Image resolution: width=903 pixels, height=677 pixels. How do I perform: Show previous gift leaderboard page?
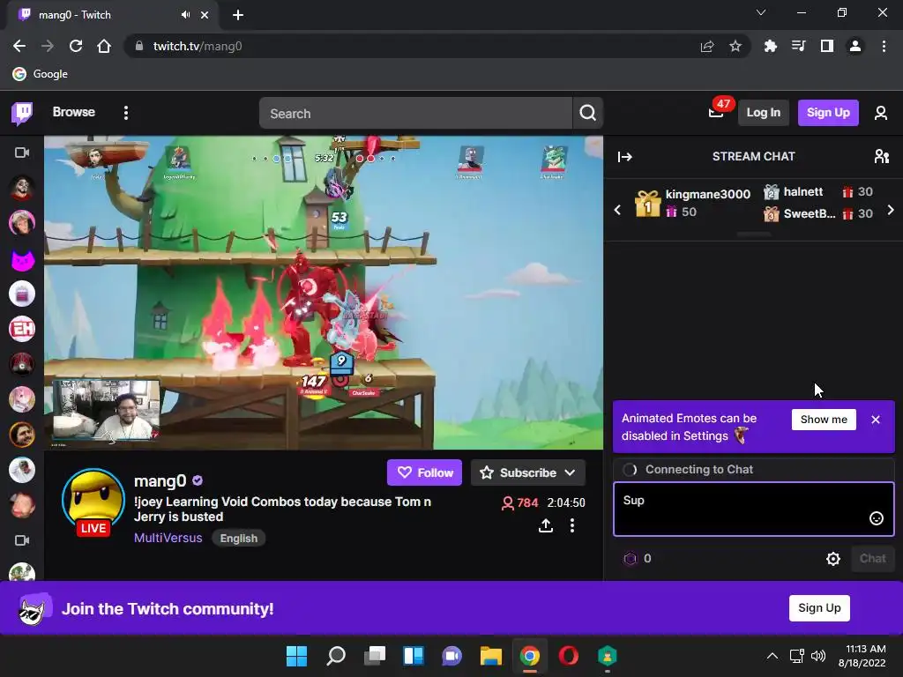point(617,210)
